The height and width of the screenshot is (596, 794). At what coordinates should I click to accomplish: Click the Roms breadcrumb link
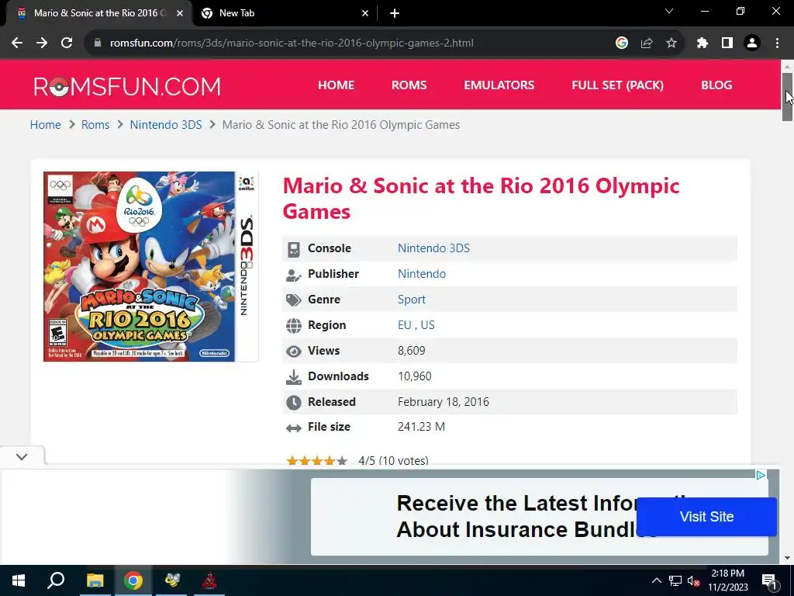pos(95,125)
